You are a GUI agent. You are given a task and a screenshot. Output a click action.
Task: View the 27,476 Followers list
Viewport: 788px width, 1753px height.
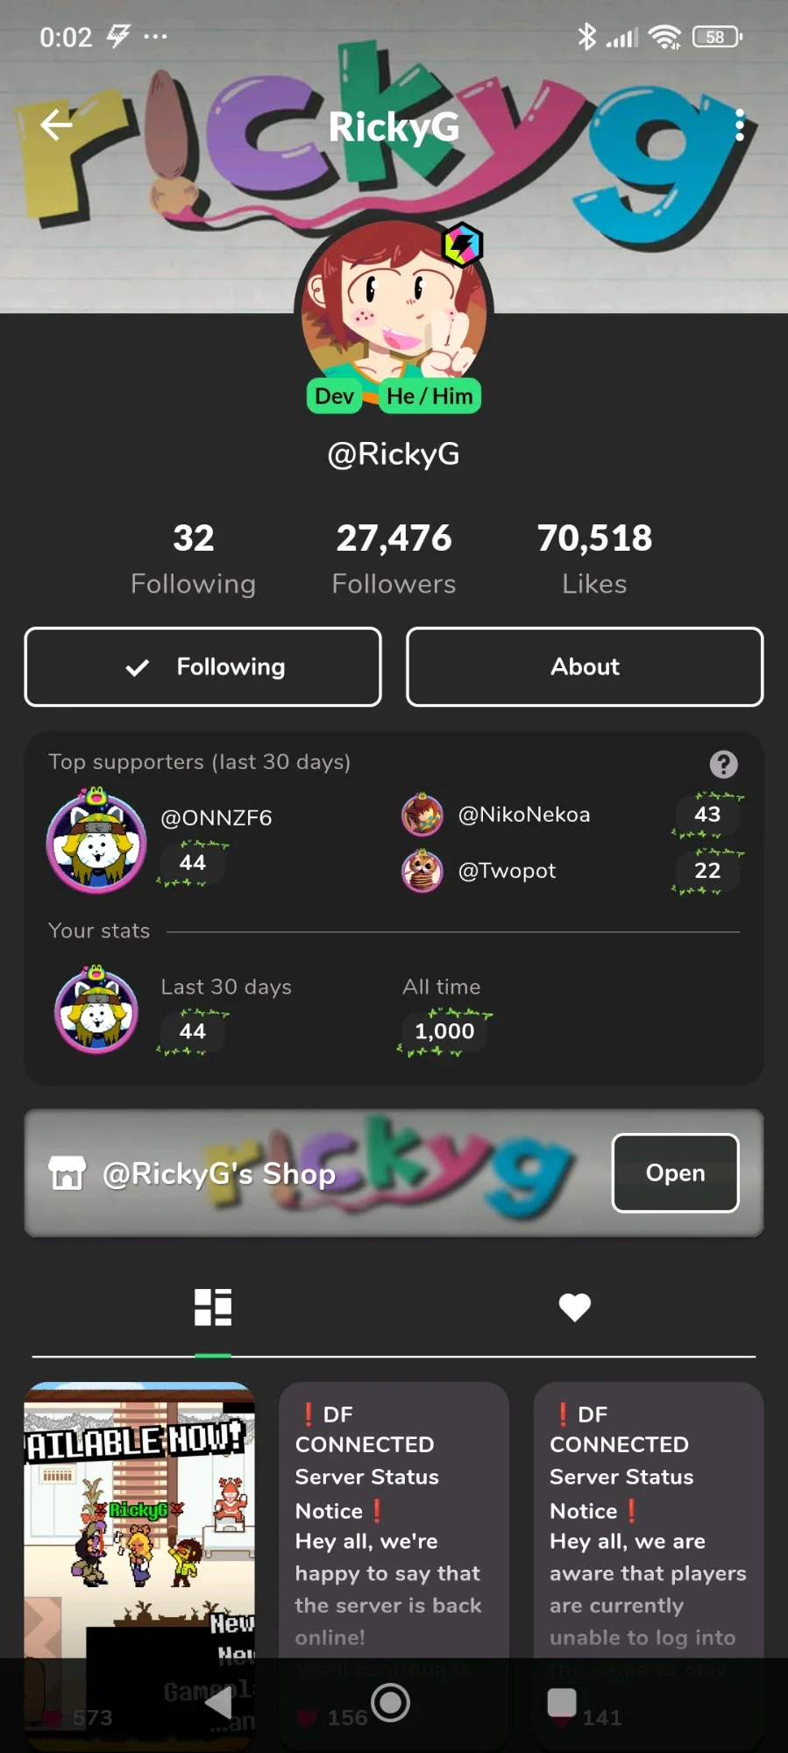tap(394, 559)
